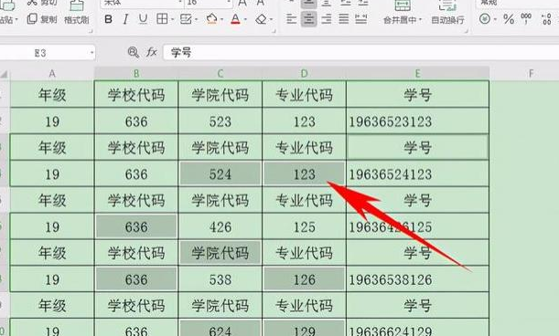Expand the eraser clear options arrow
This screenshot has height=336, width=559.
[271, 19]
